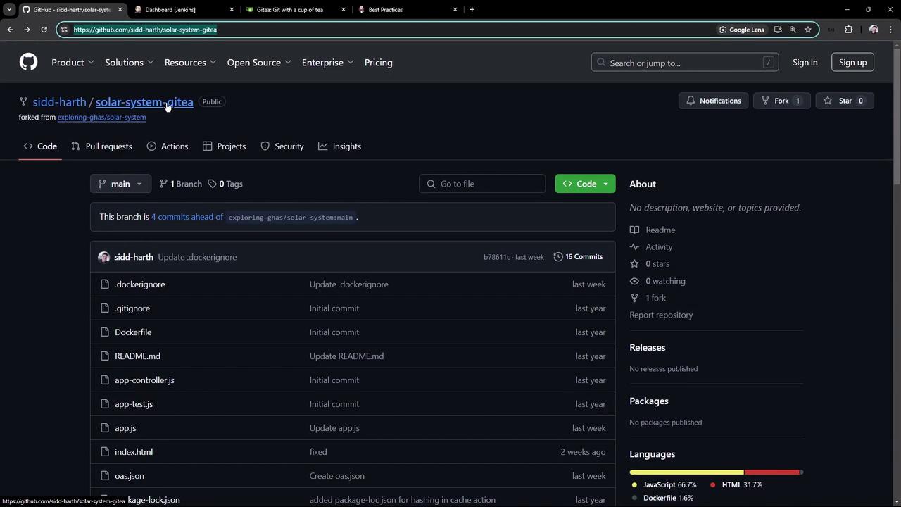
Task: Click the 4 commits ahead of link
Action: [187, 217]
